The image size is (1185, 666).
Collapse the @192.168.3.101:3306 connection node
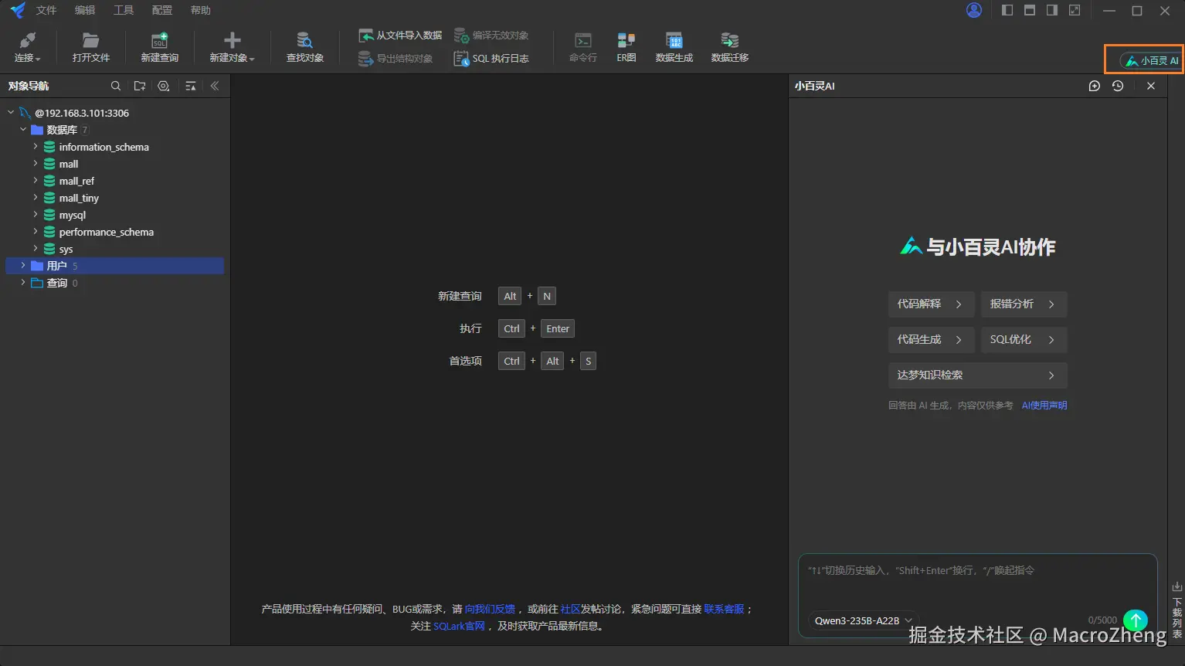click(x=11, y=113)
